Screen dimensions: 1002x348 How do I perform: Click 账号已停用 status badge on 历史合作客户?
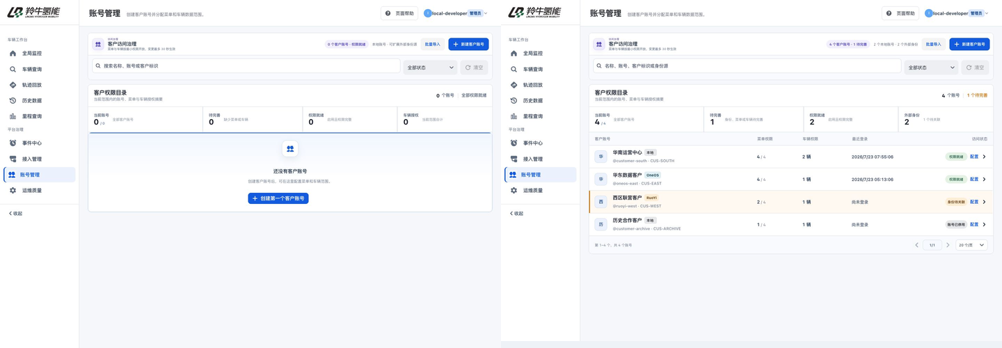click(956, 224)
